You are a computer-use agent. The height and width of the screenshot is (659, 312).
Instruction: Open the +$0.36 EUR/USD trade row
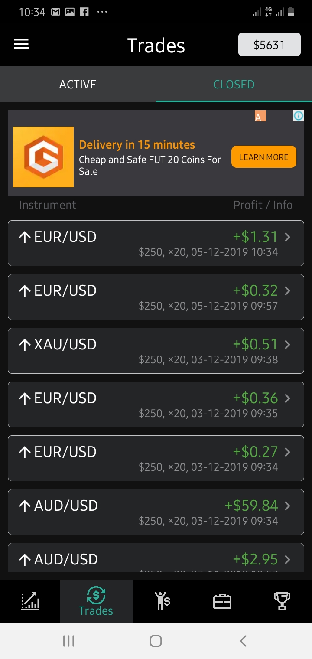[156, 405]
